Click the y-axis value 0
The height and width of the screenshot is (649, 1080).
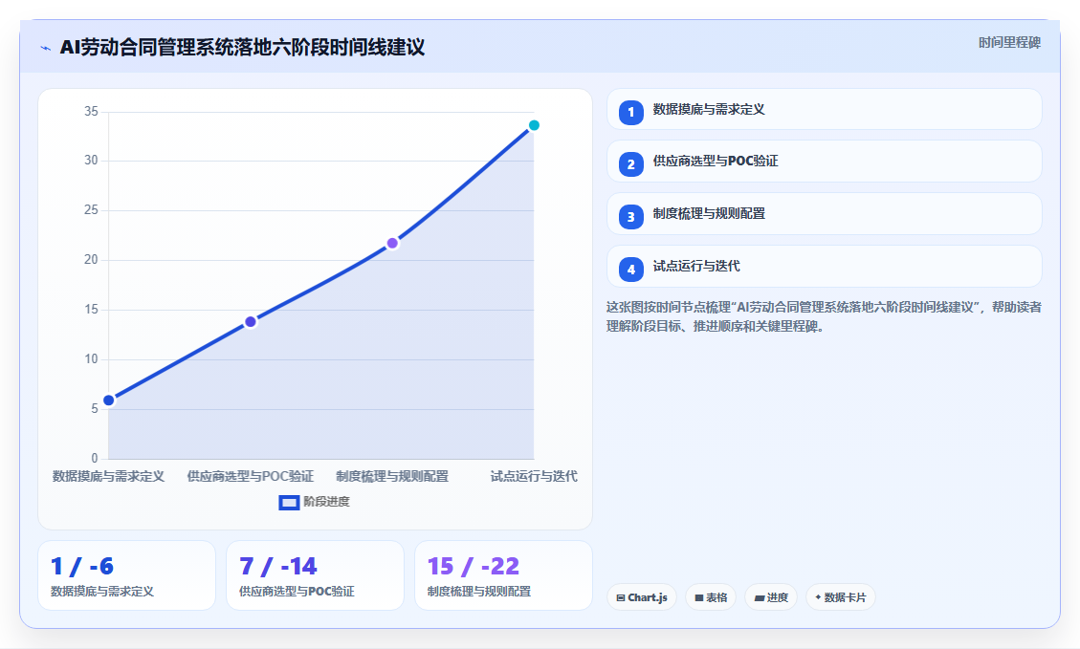[95, 459]
